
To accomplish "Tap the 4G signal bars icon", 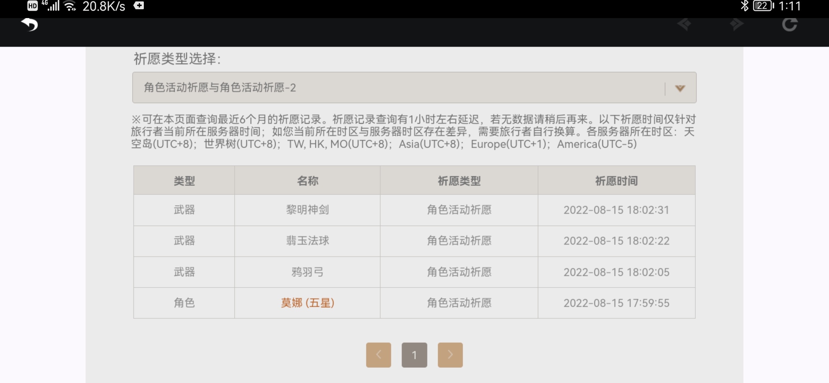I will pos(51,6).
